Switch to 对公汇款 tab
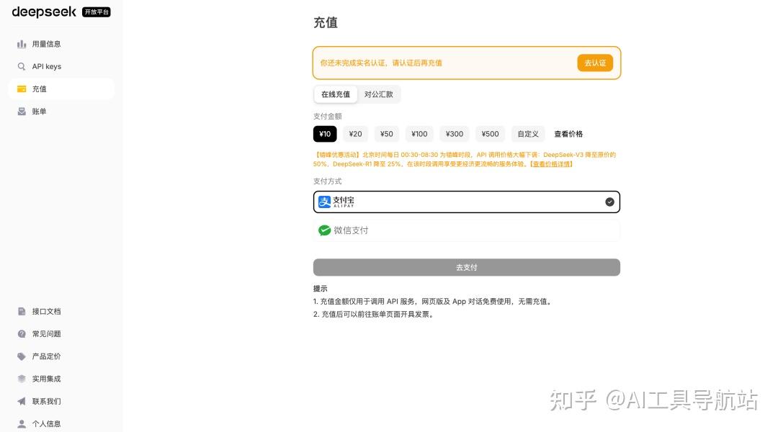Viewport: 778px width, 432px height. pos(379,94)
